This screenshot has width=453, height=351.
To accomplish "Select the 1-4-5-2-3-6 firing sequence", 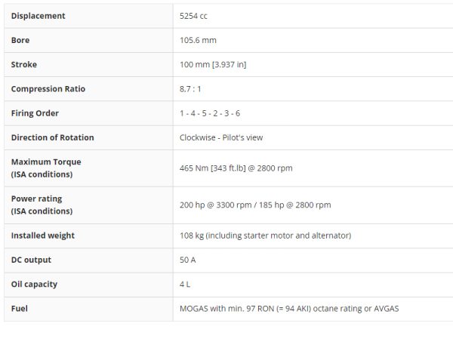I will (x=210, y=113).
